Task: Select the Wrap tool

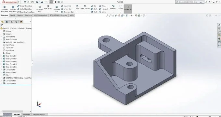Action: tap(102, 6)
